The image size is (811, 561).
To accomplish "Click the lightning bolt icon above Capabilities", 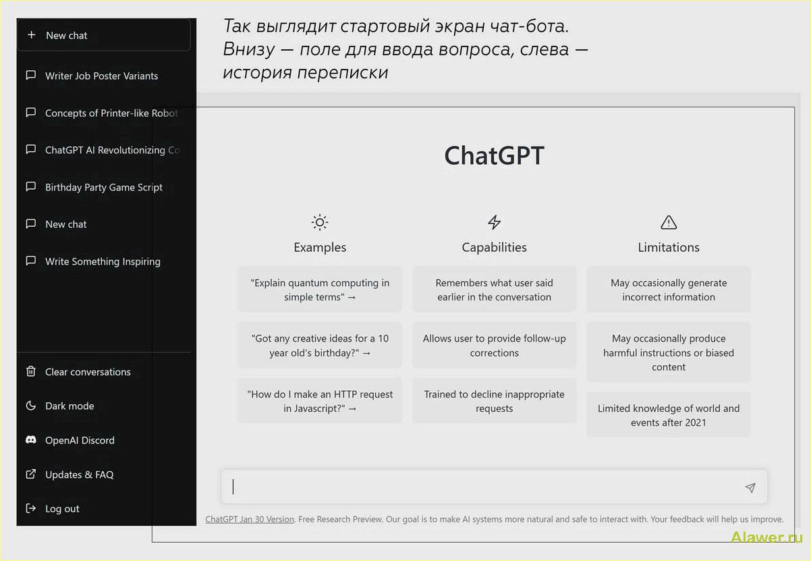I will [495, 222].
